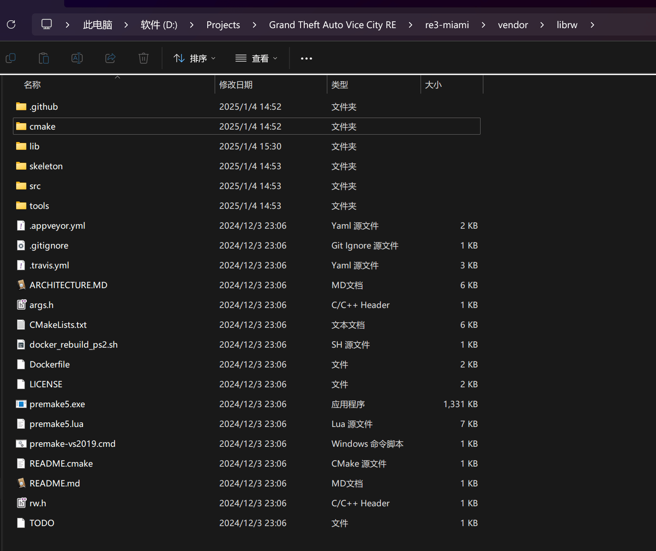Click the premake5.exe application icon
The width and height of the screenshot is (656, 551).
point(21,404)
